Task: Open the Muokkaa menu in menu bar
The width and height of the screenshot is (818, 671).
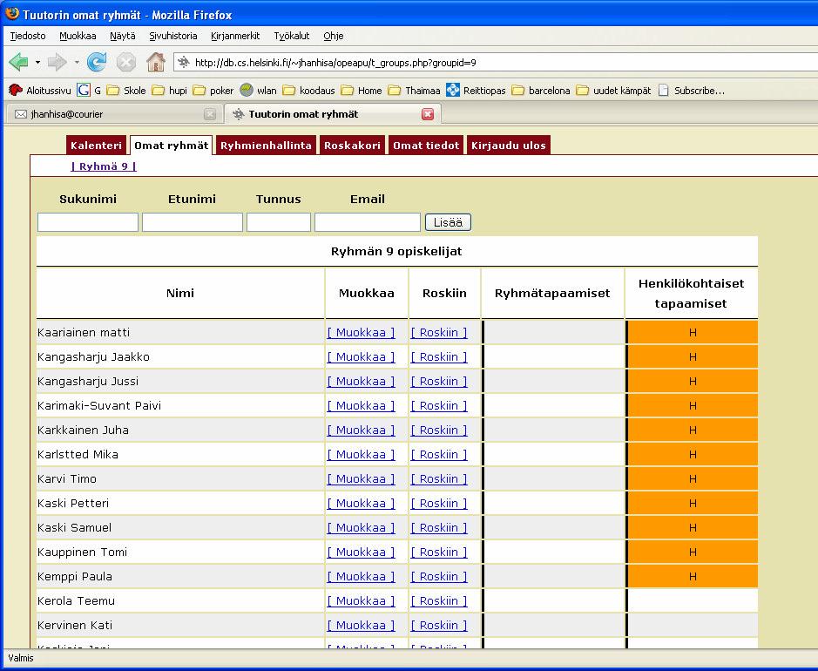Action: point(78,36)
